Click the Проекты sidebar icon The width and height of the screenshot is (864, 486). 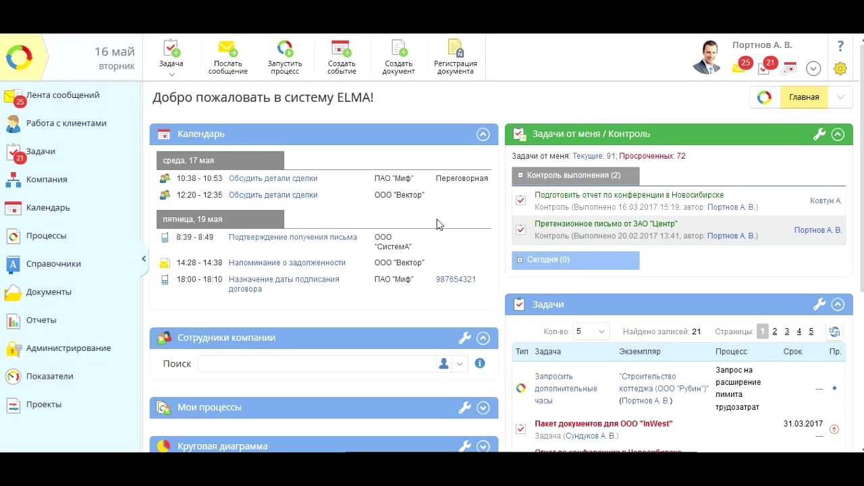click(13, 405)
